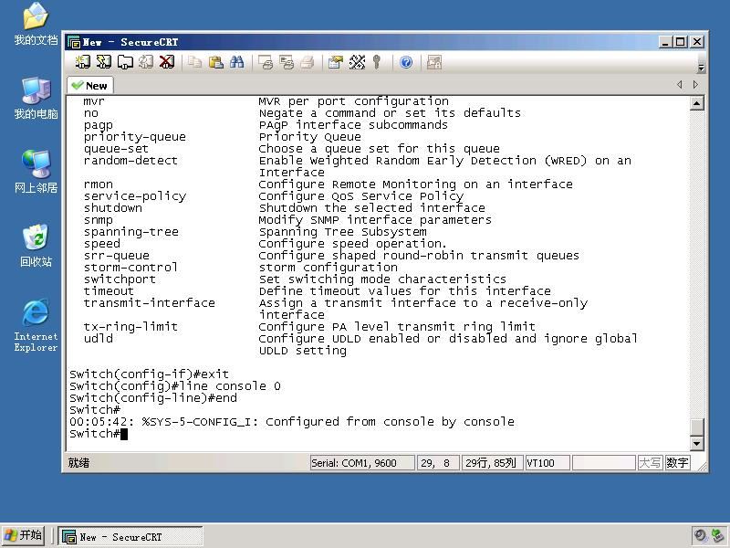This screenshot has width=730, height=548.
Task: Click the terminal scrollbar up arrow
Action: (696, 103)
